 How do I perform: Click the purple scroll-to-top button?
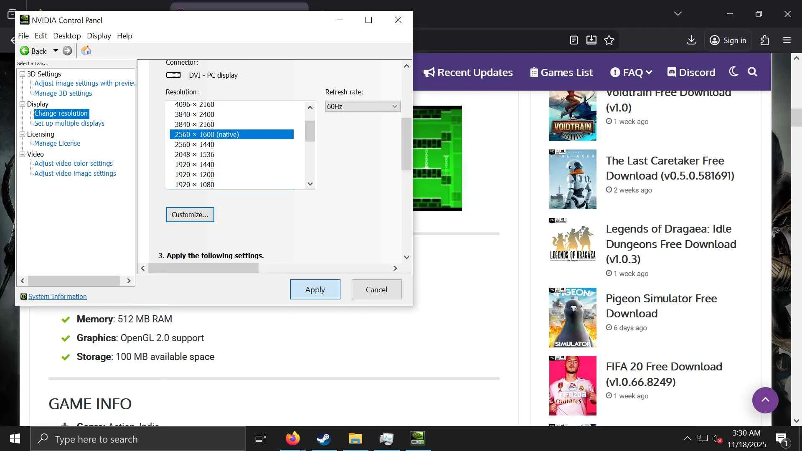point(765,400)
